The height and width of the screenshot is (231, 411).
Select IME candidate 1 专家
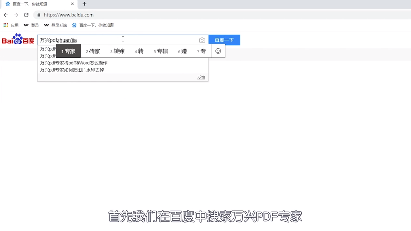(68, 51)
